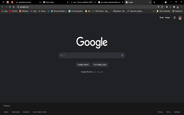The height and width of the screenshot is (115, 184).
Task: Expand hidden bookmarks chevron
Action: 154,11
